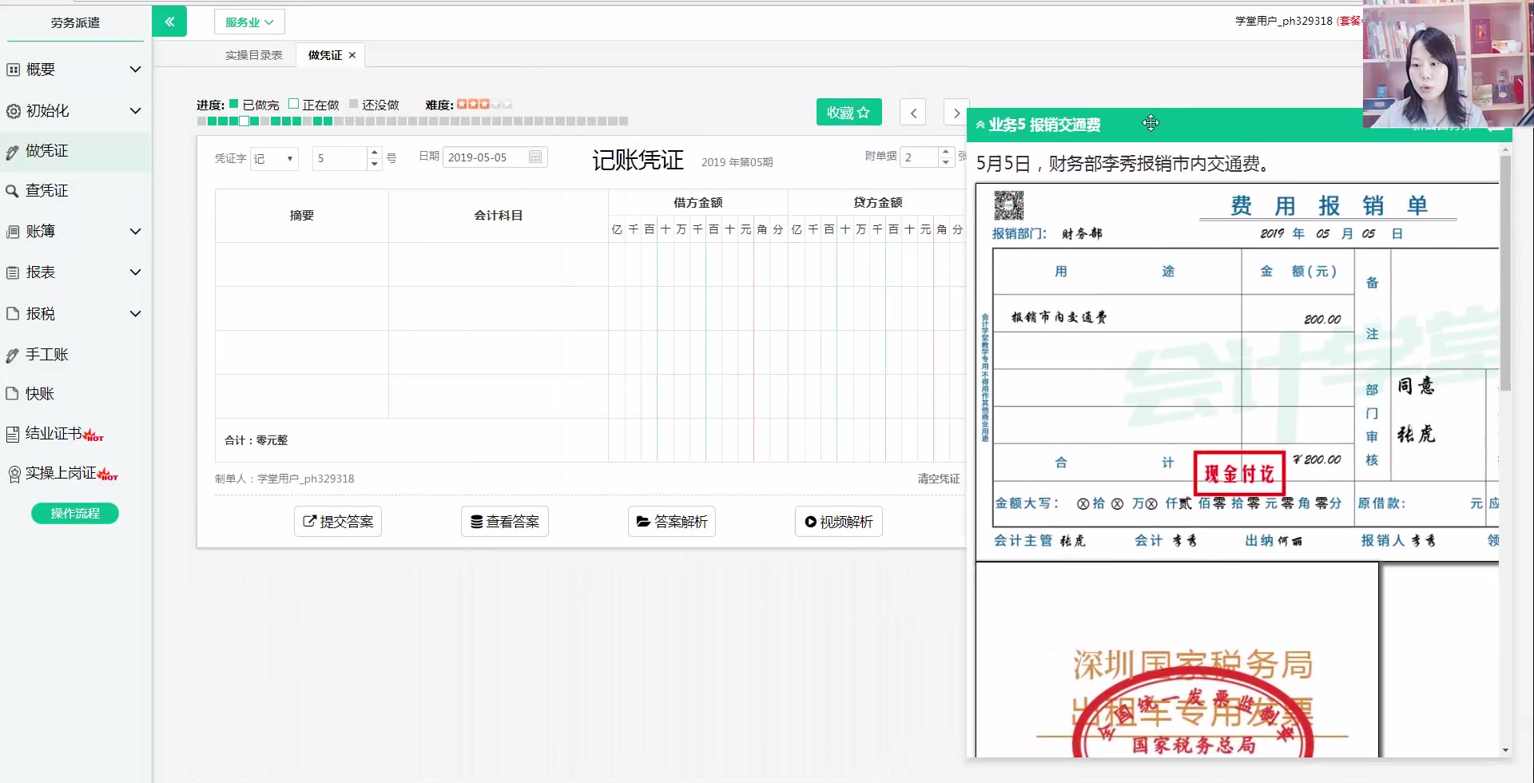Viewport: 1534px width, 783px height.
Task: Click the voucher number input field
Action: pyautogui.click(x=341, y=158)
